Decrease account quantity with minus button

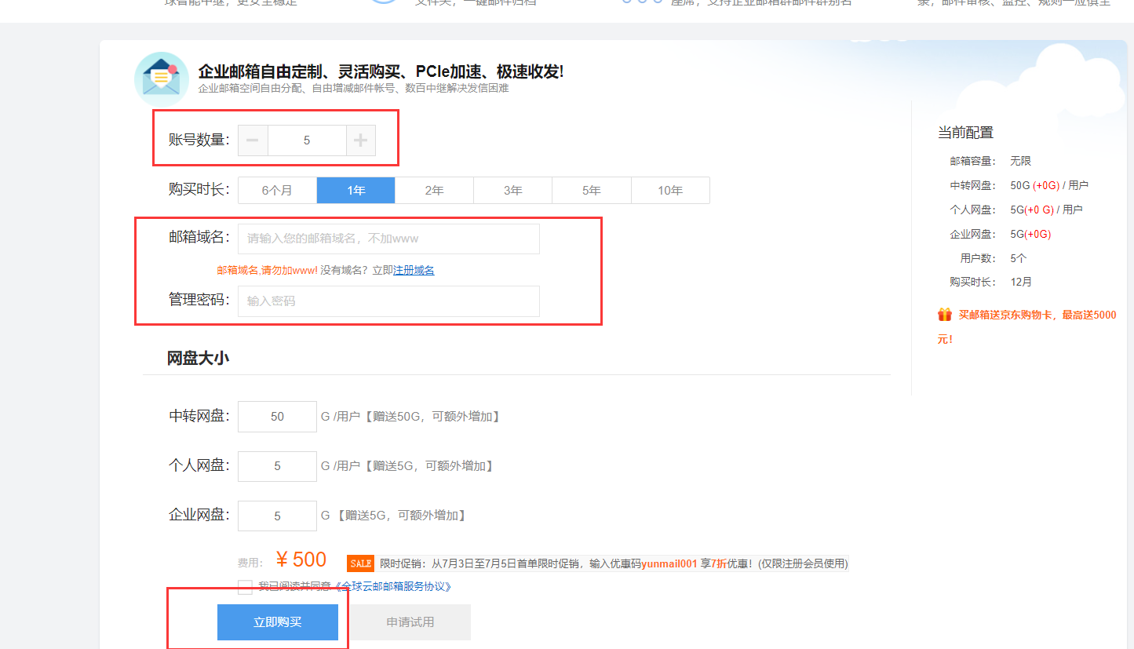click(x=253, y=140)
